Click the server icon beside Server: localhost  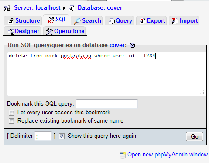click(7, 8)
